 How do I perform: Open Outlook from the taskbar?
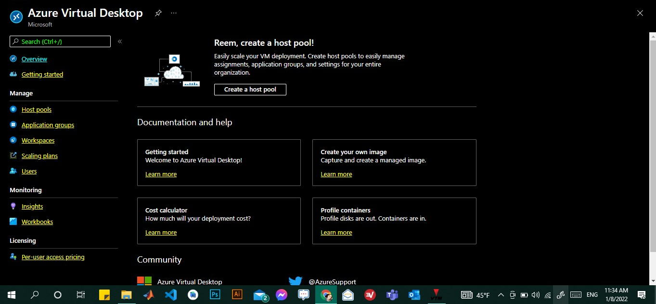(414, 295)
